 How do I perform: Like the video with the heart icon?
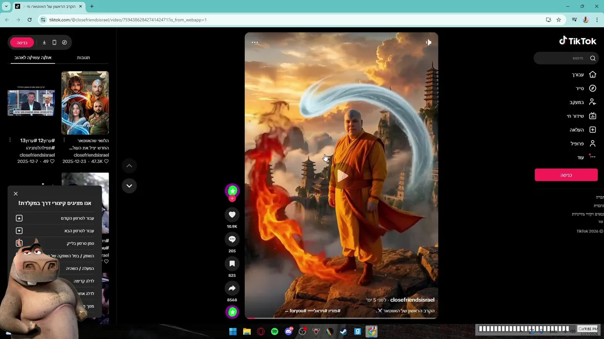pos(232,215)
